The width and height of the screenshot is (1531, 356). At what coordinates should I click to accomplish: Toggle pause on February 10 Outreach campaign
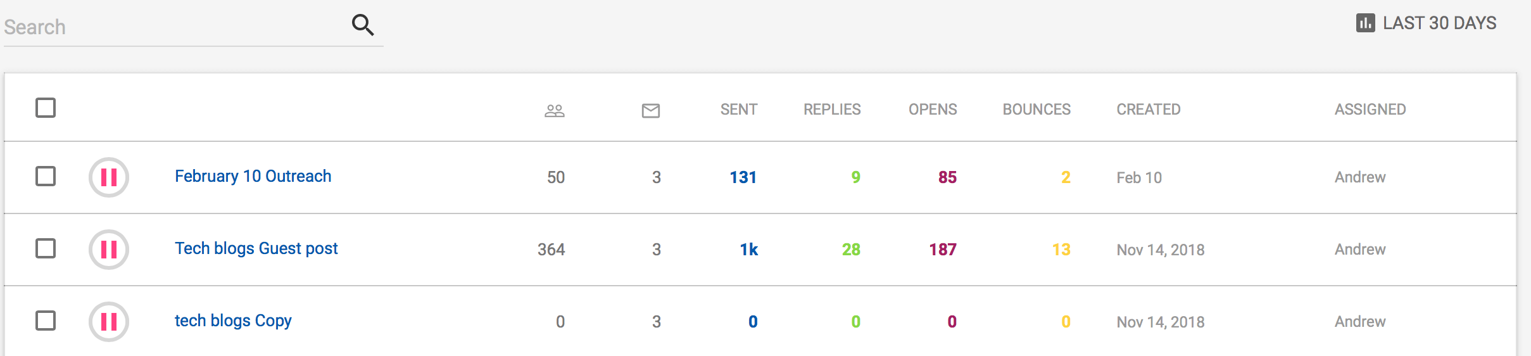tap(109, 177)
